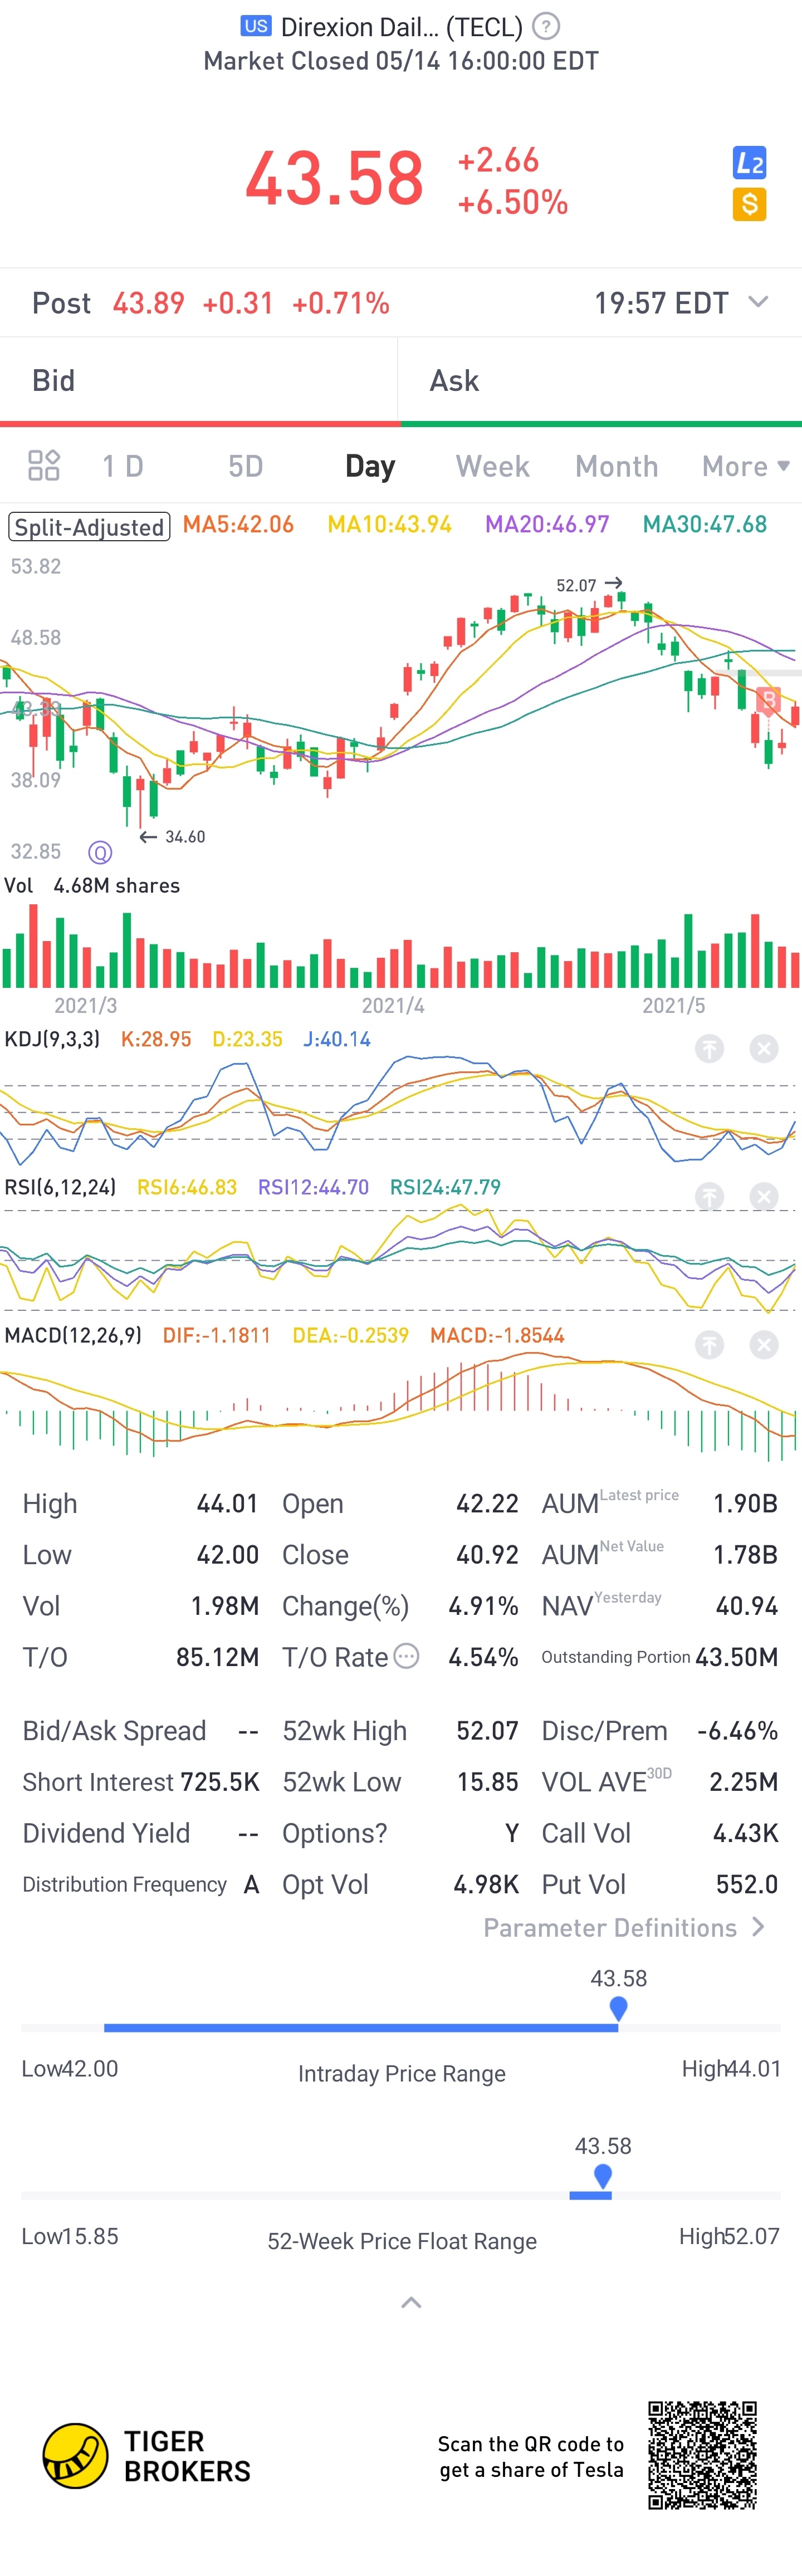Open the T/O Rate info bubble

click(406, 1656)
